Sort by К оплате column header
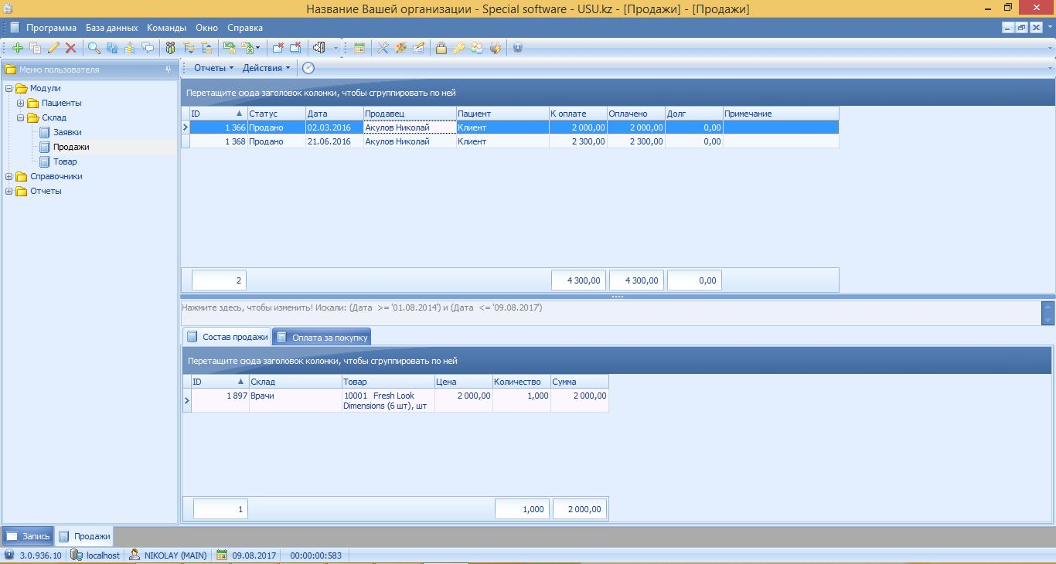The image size is (1056, 564). click(x=577, y=114)
